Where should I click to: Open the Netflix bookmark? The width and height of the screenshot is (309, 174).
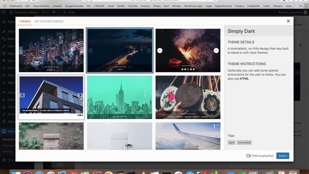[x=121, y=6]
